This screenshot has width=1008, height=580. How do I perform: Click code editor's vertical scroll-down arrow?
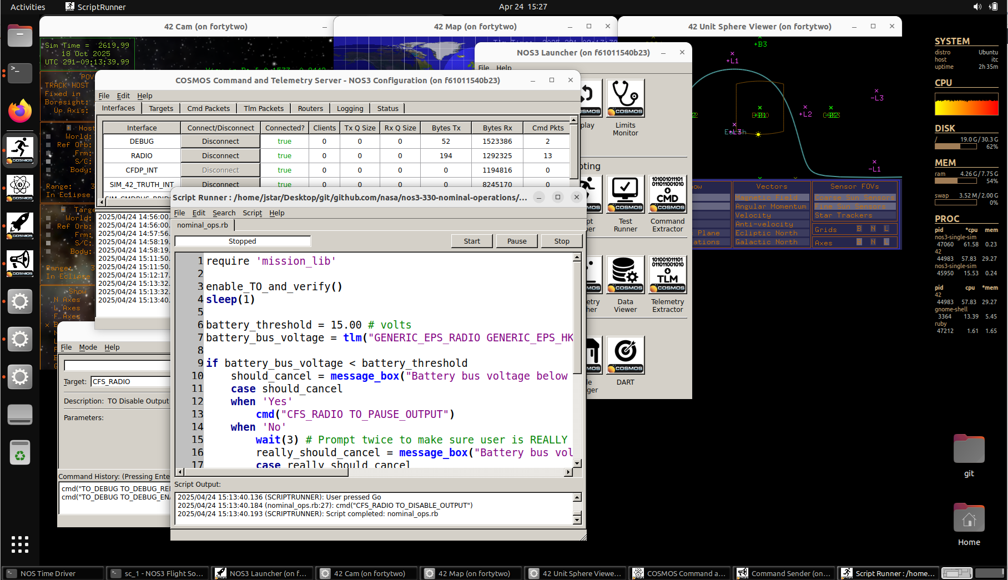(x=577, y=463)
